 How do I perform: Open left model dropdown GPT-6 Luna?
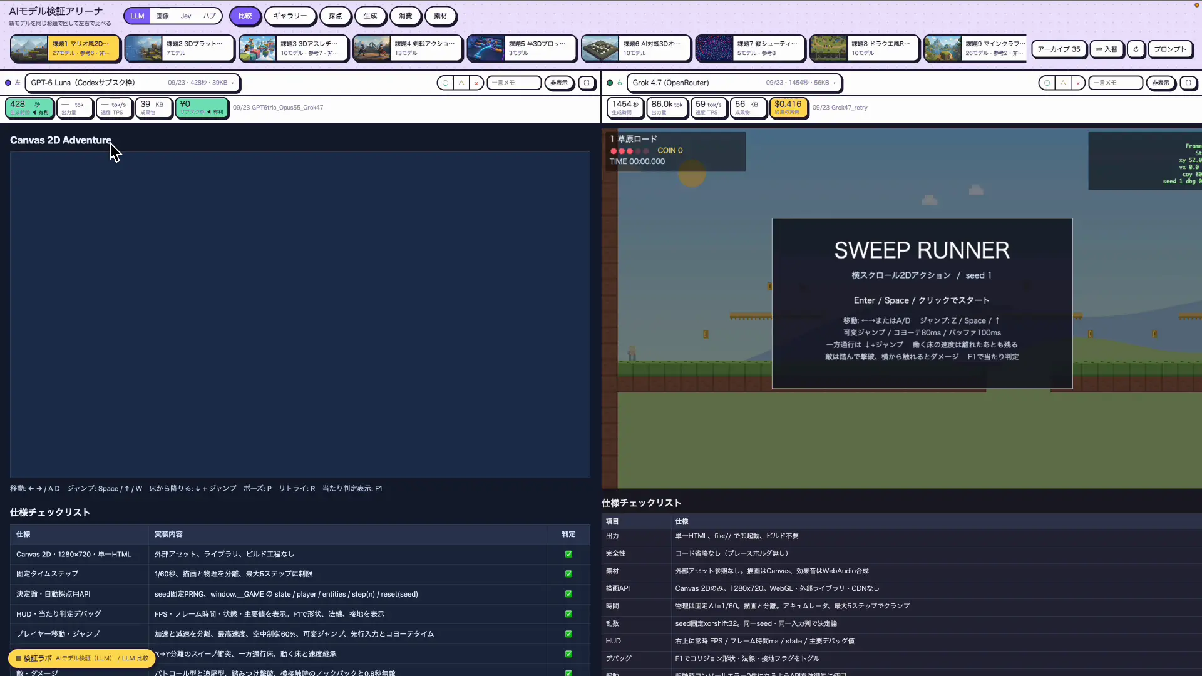coord(132,83)
